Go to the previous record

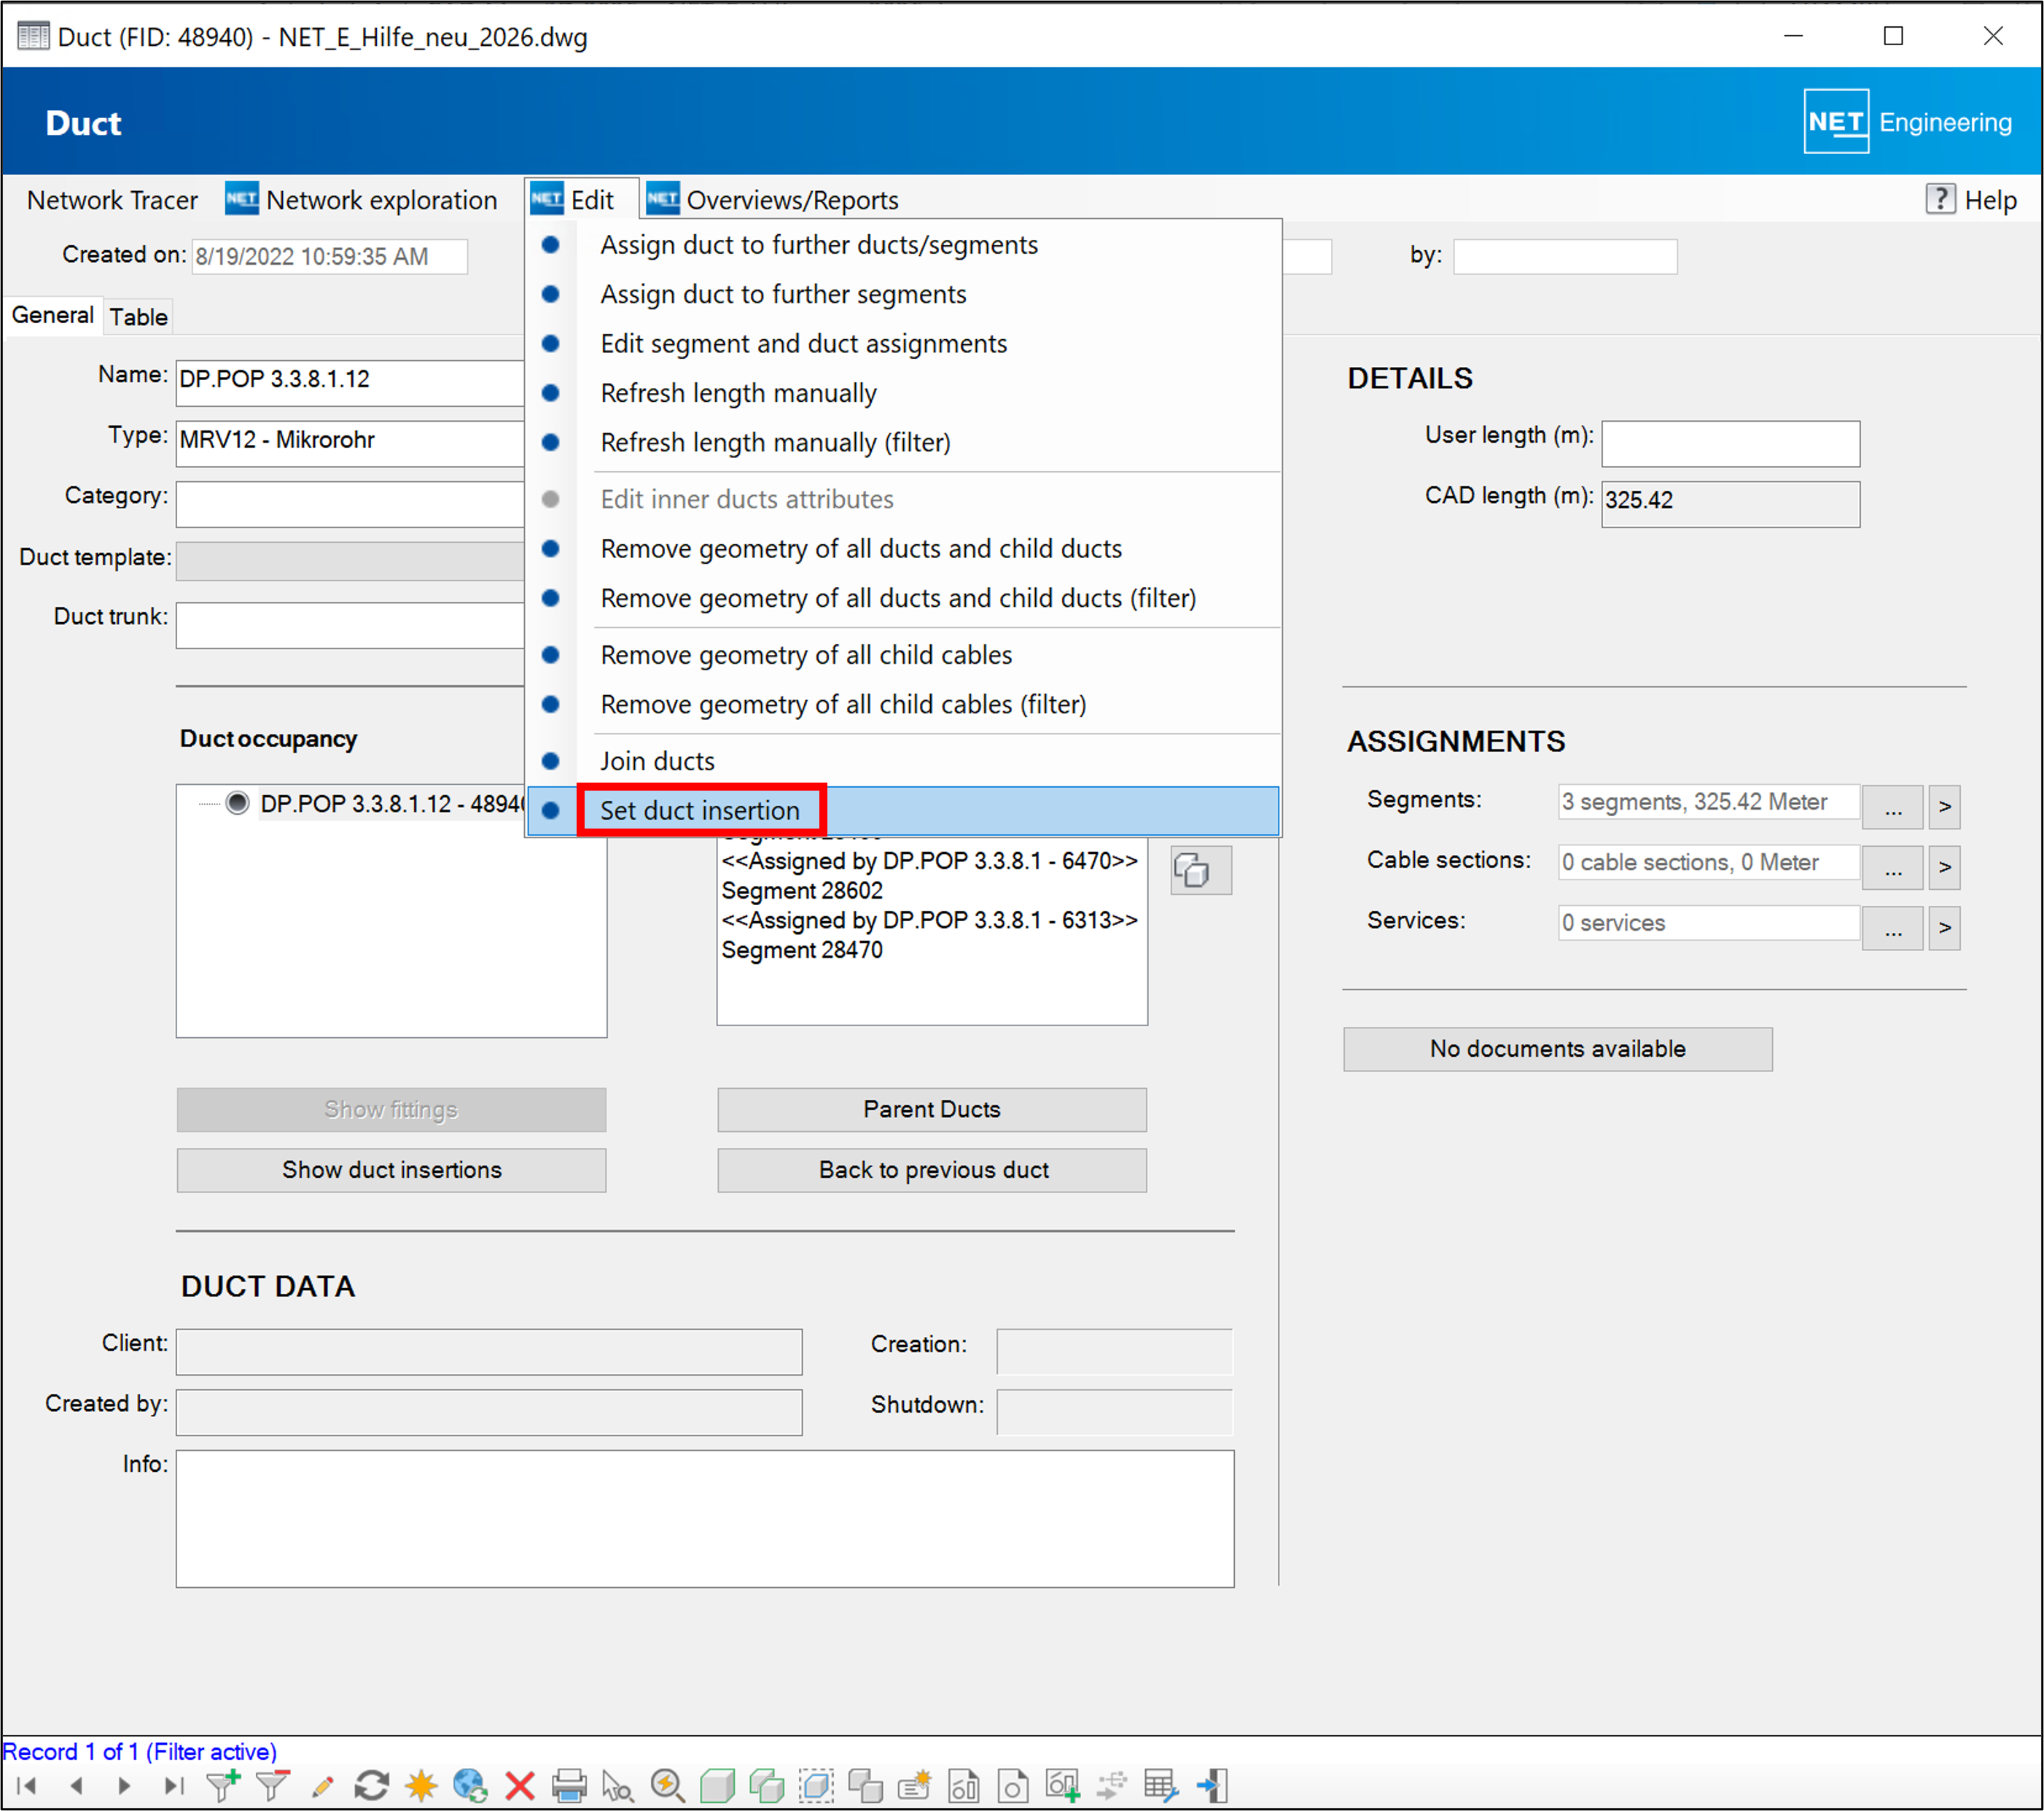[x=76, y=1786]
